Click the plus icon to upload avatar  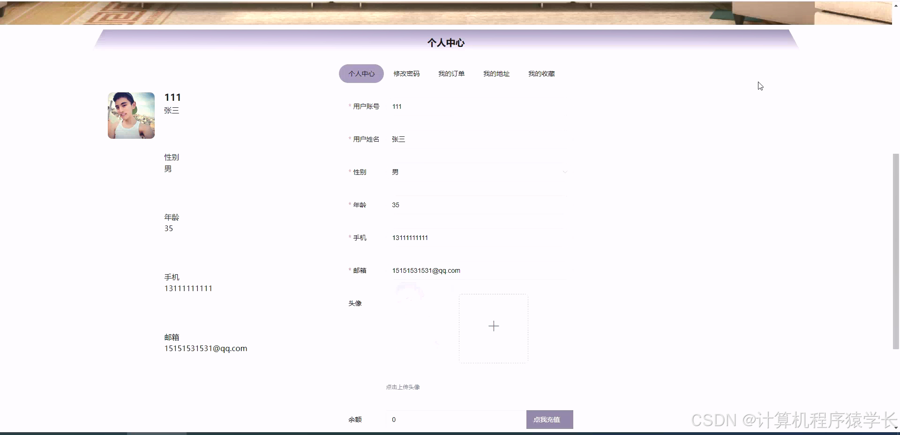pos(493,326)
